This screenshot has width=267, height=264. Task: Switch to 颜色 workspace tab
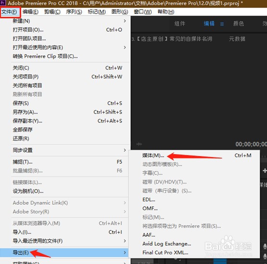click(239, 24)
